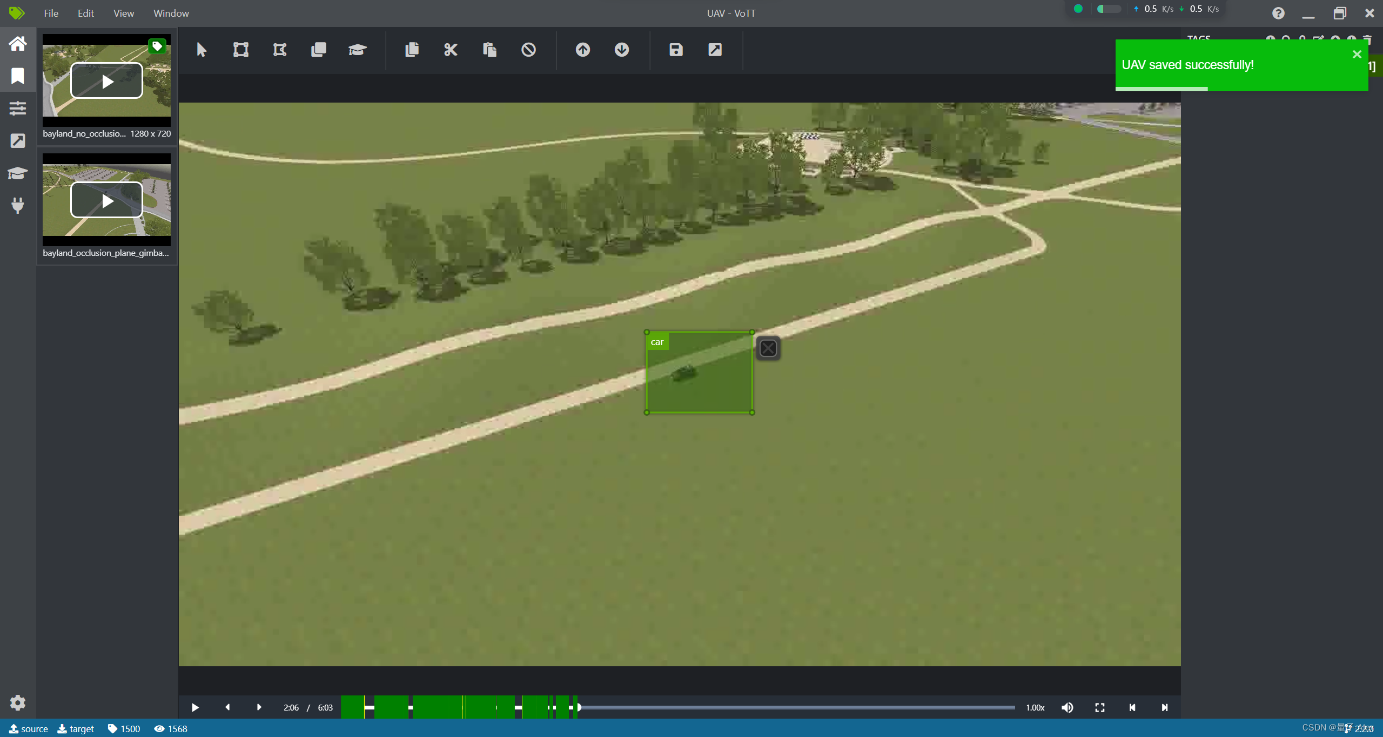Select the pointer selection tool
1383x737 pixels.
click(202, 50)
